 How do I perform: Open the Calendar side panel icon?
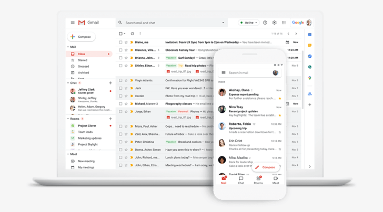[310, 35]
